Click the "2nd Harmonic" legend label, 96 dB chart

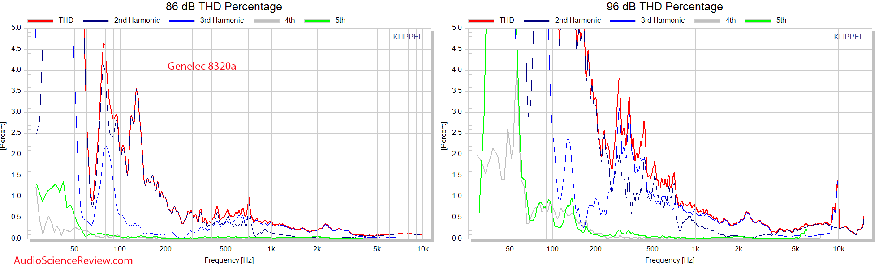578,21
